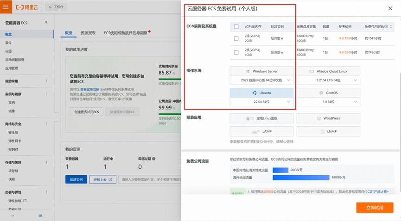Screen dimensions: 401x221
Task: Click the ¥0.123/小时 price cell
Action: [x=348, y=38]
